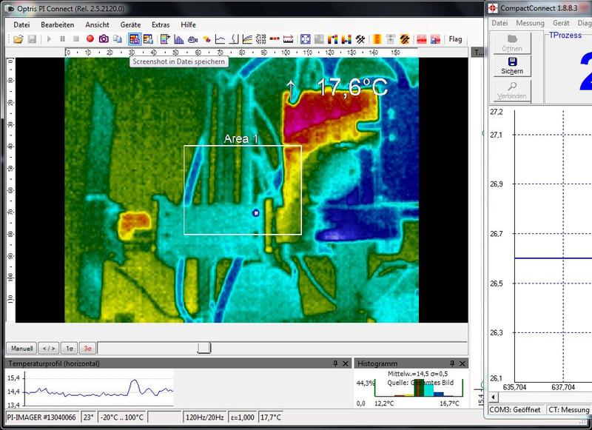Click the Flag button in toolbar

[x=455, y=39]
